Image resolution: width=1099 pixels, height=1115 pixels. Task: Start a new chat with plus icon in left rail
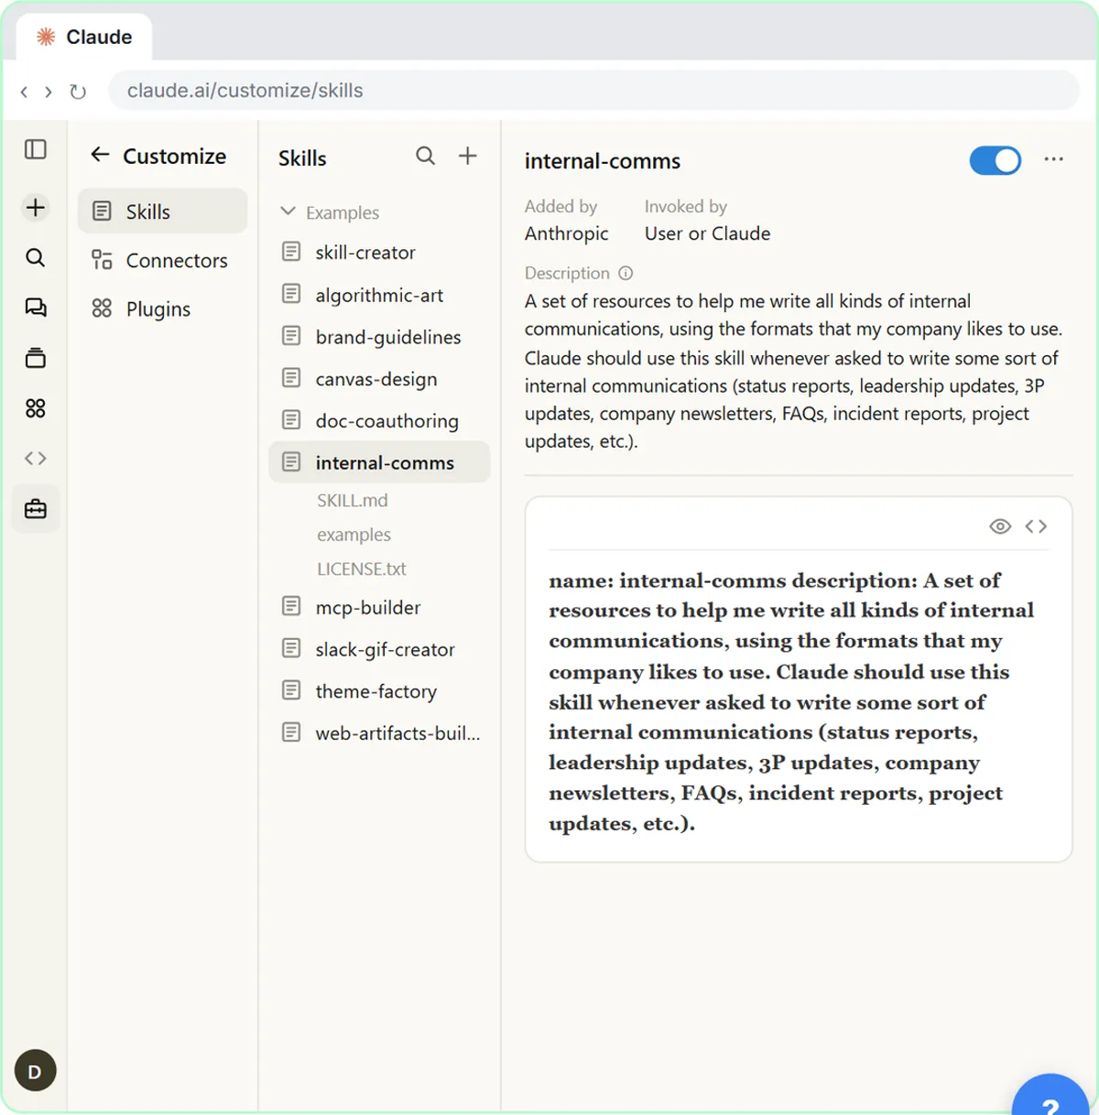pyautogui.click(x=36, y=208)
